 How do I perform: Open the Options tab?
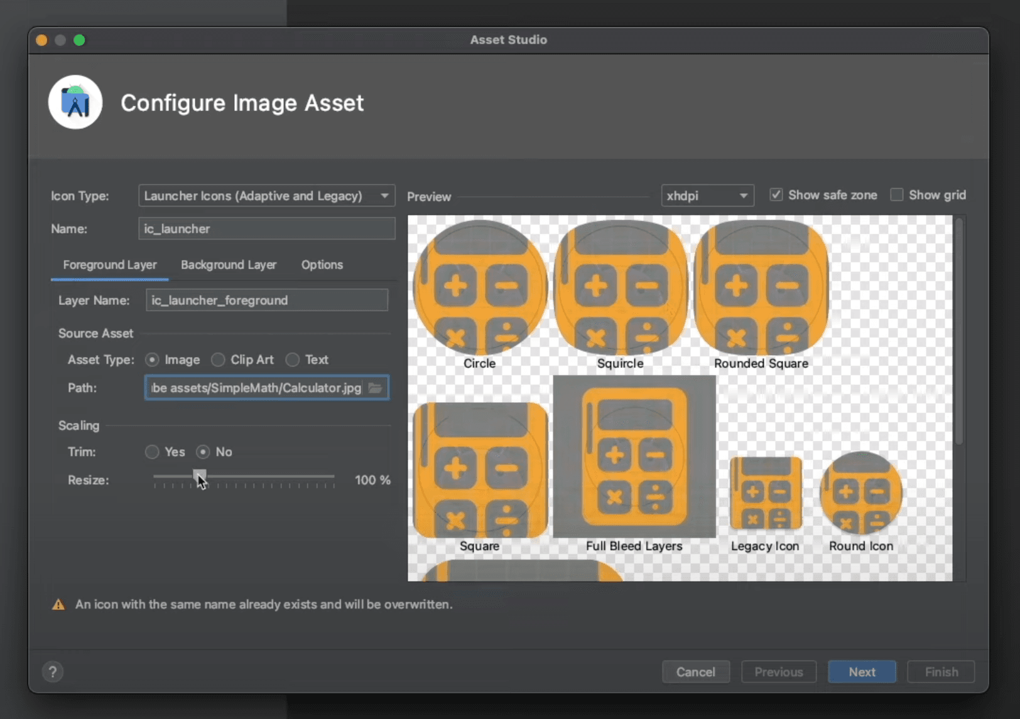point(322,265)
